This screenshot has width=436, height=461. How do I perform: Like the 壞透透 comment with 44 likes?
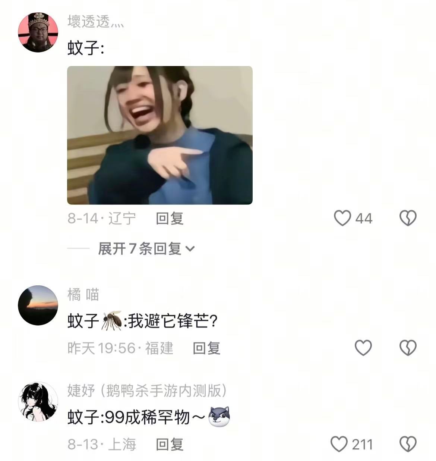click(x=342, y=218)
